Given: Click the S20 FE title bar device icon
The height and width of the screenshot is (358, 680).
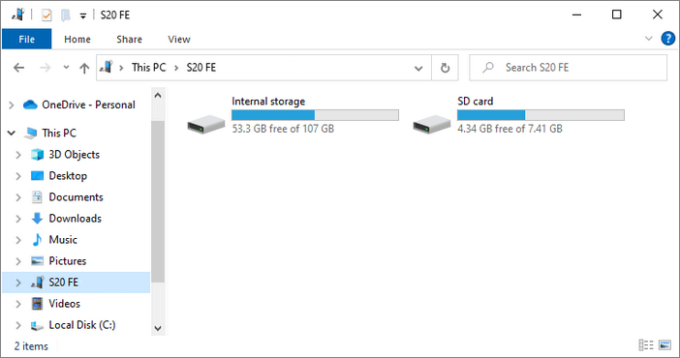Looking at the screenshot, I should [x=18, y=15].
